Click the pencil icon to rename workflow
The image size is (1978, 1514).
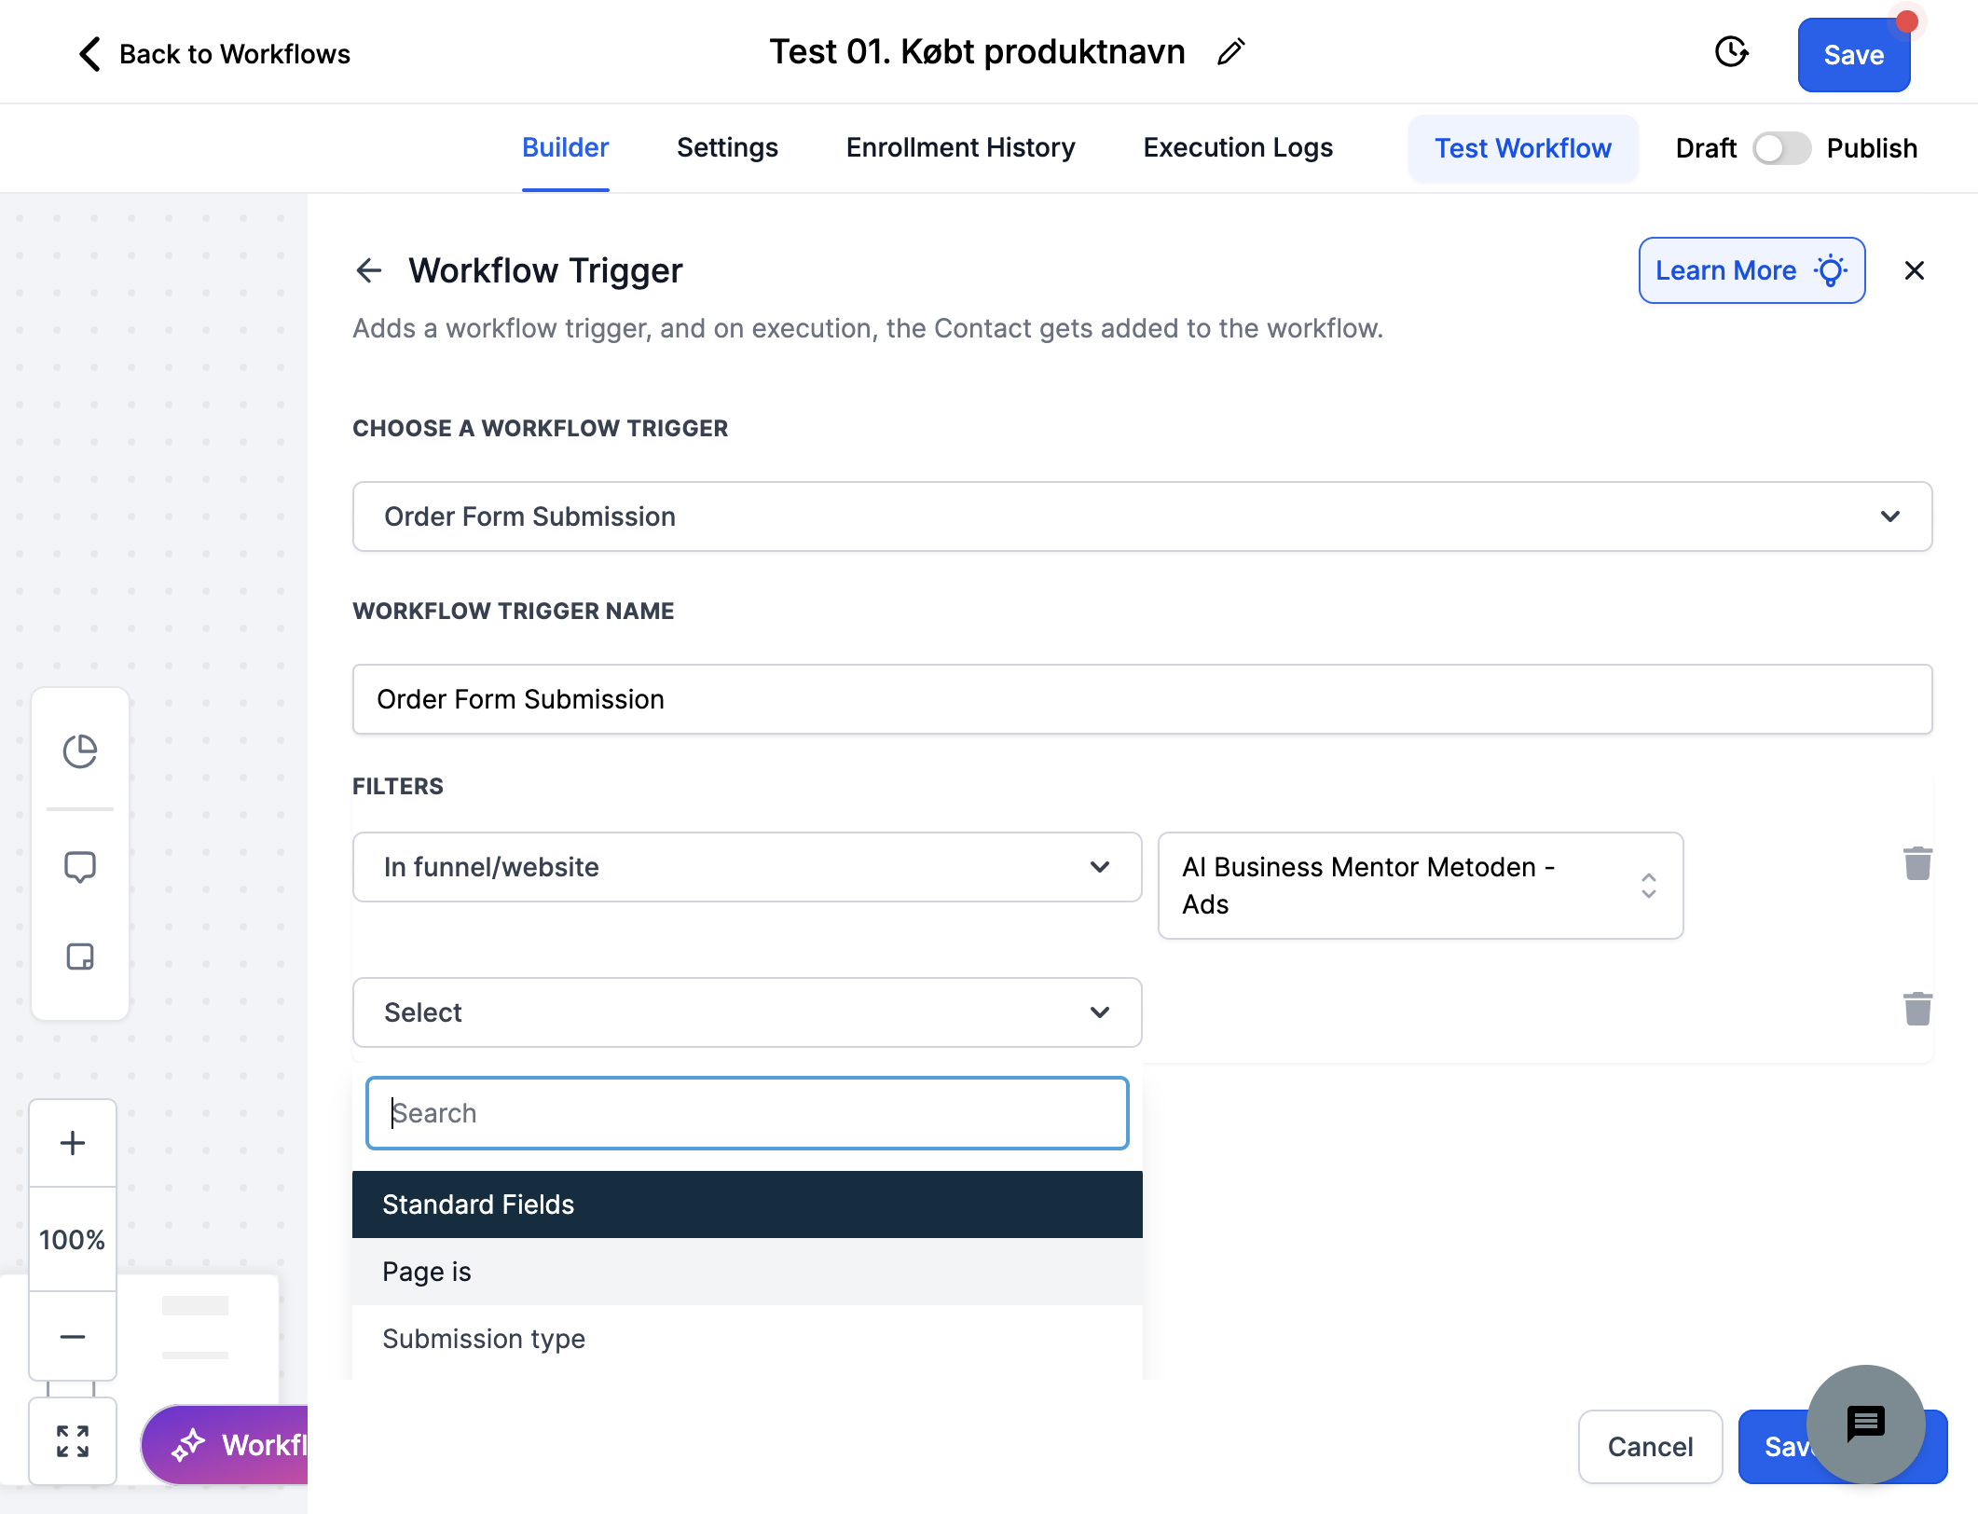(x=1230, y=52)
